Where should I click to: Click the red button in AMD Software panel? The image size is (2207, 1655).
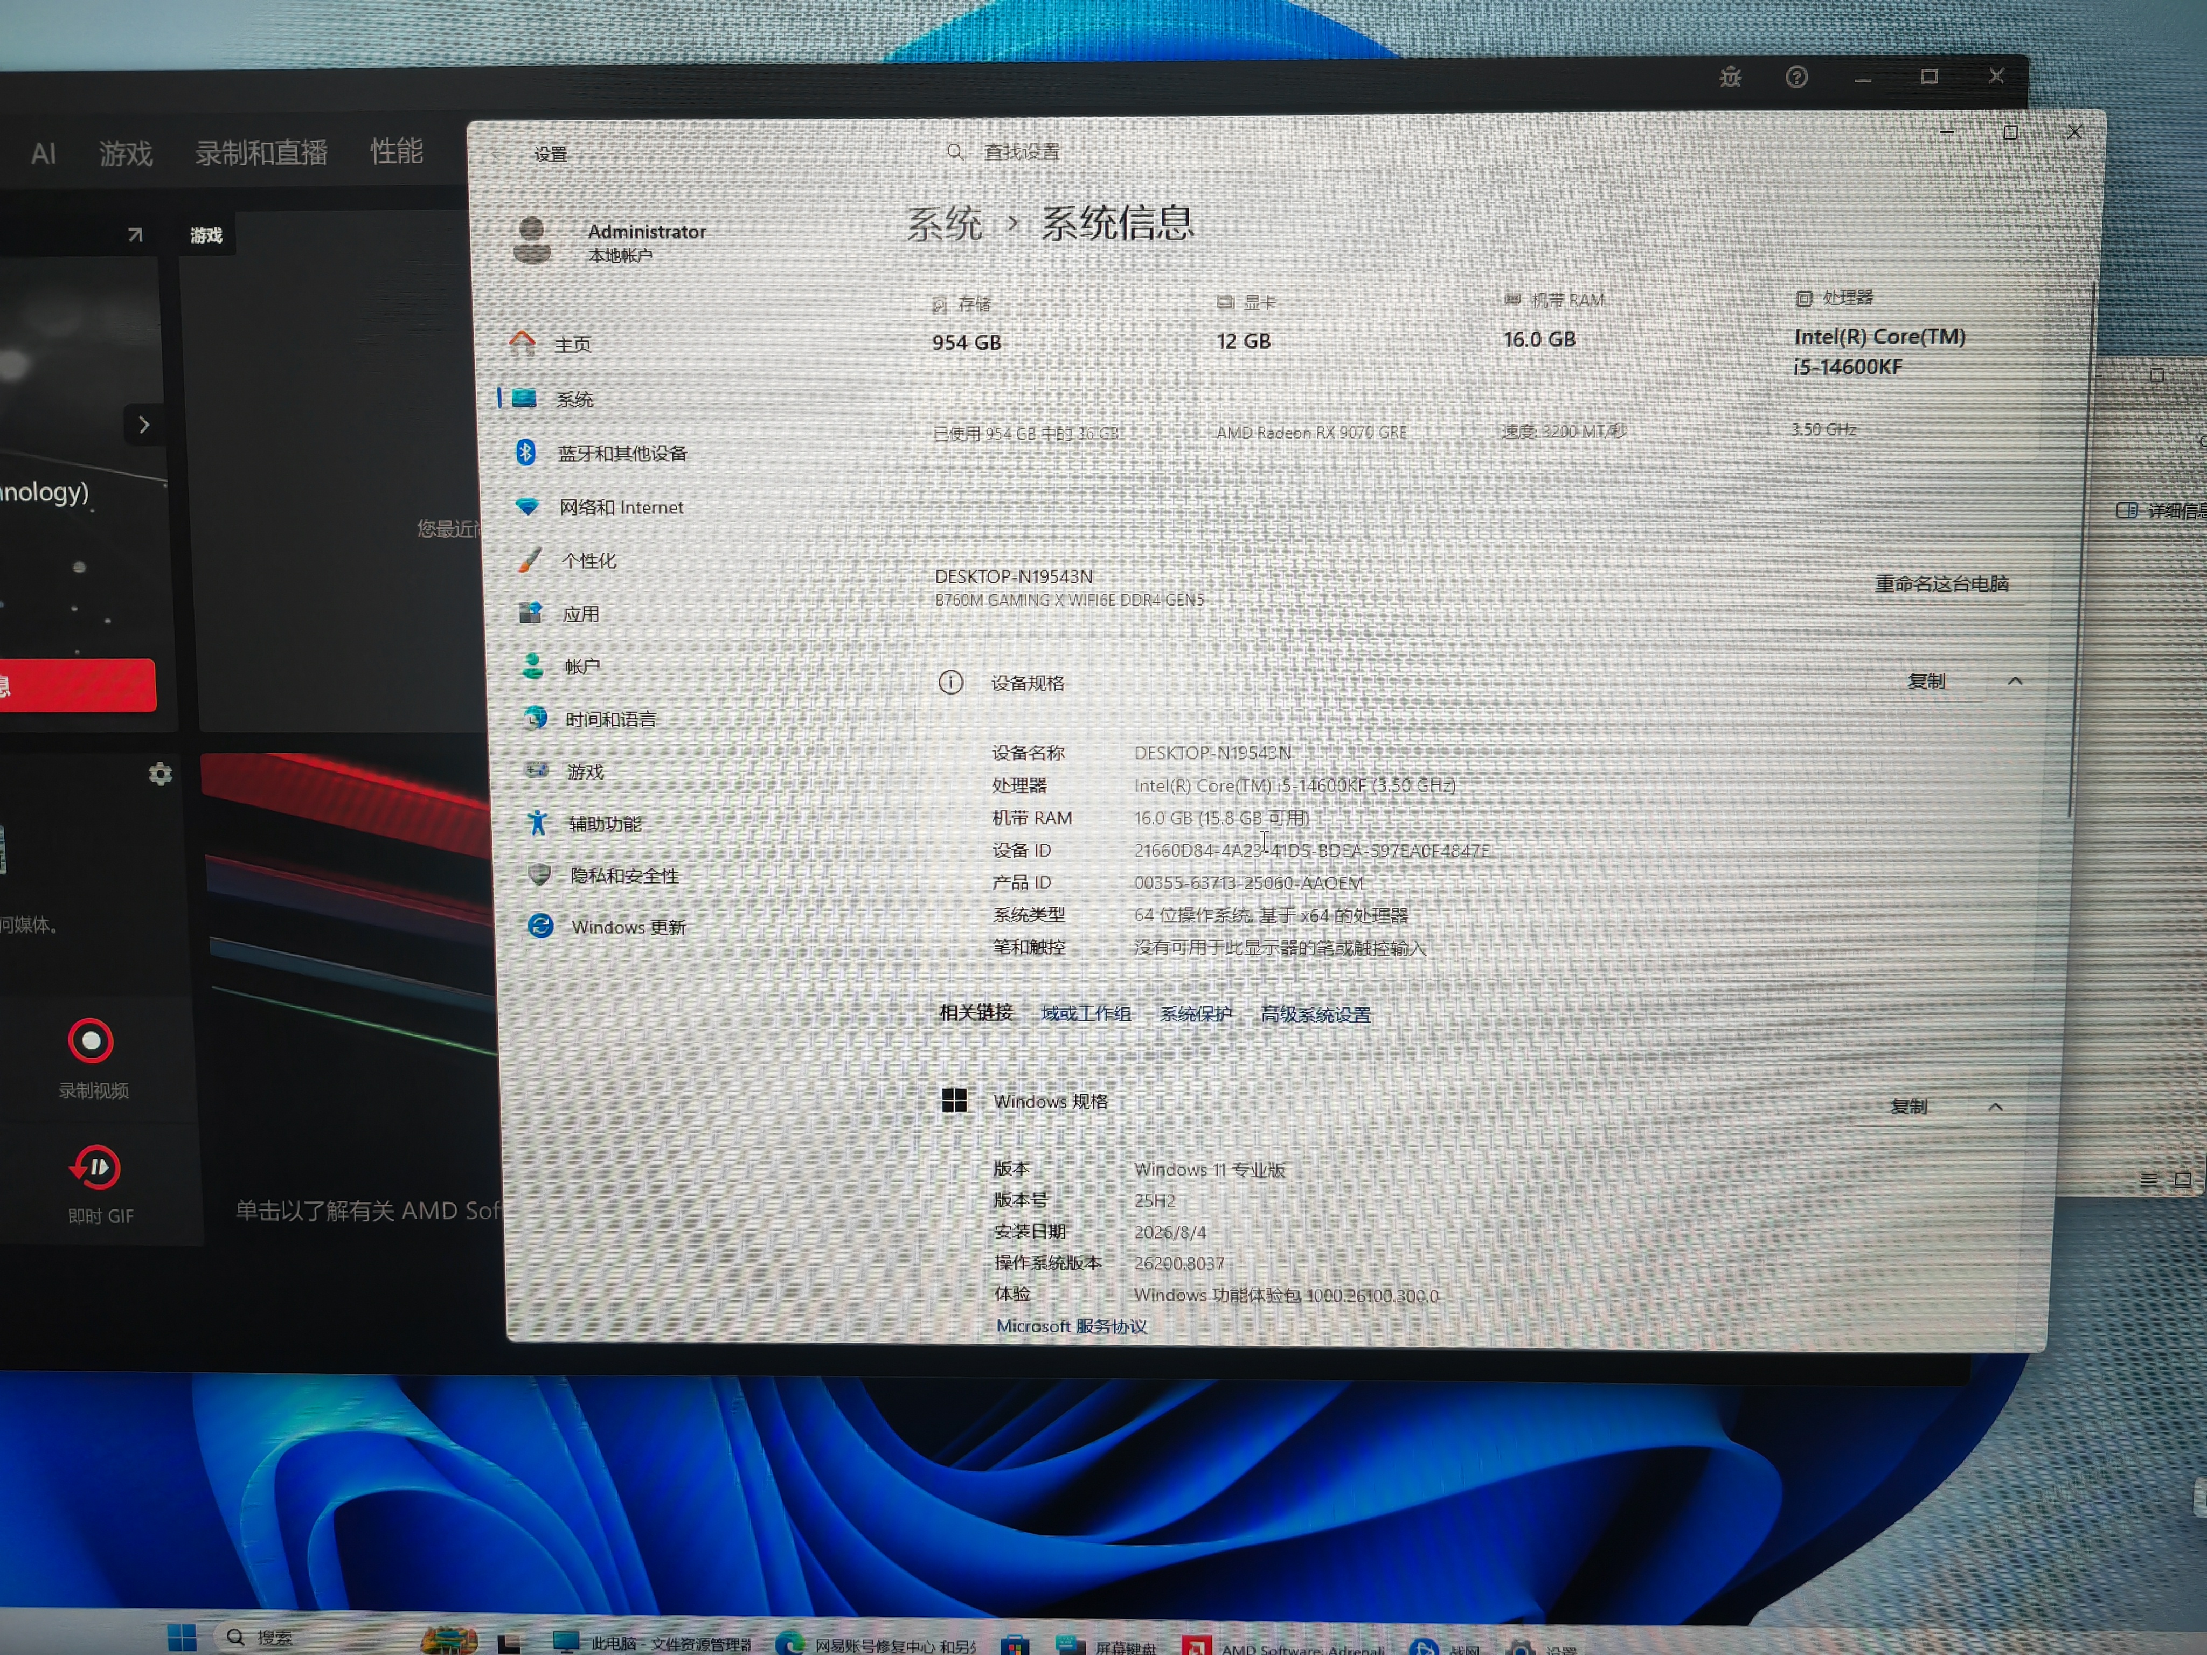pyautogui.click(x=78, y=685)
